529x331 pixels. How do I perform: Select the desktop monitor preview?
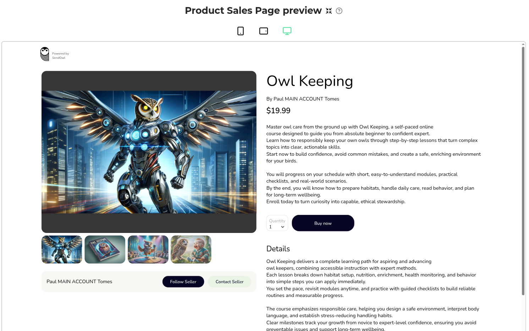click(287, 31)
